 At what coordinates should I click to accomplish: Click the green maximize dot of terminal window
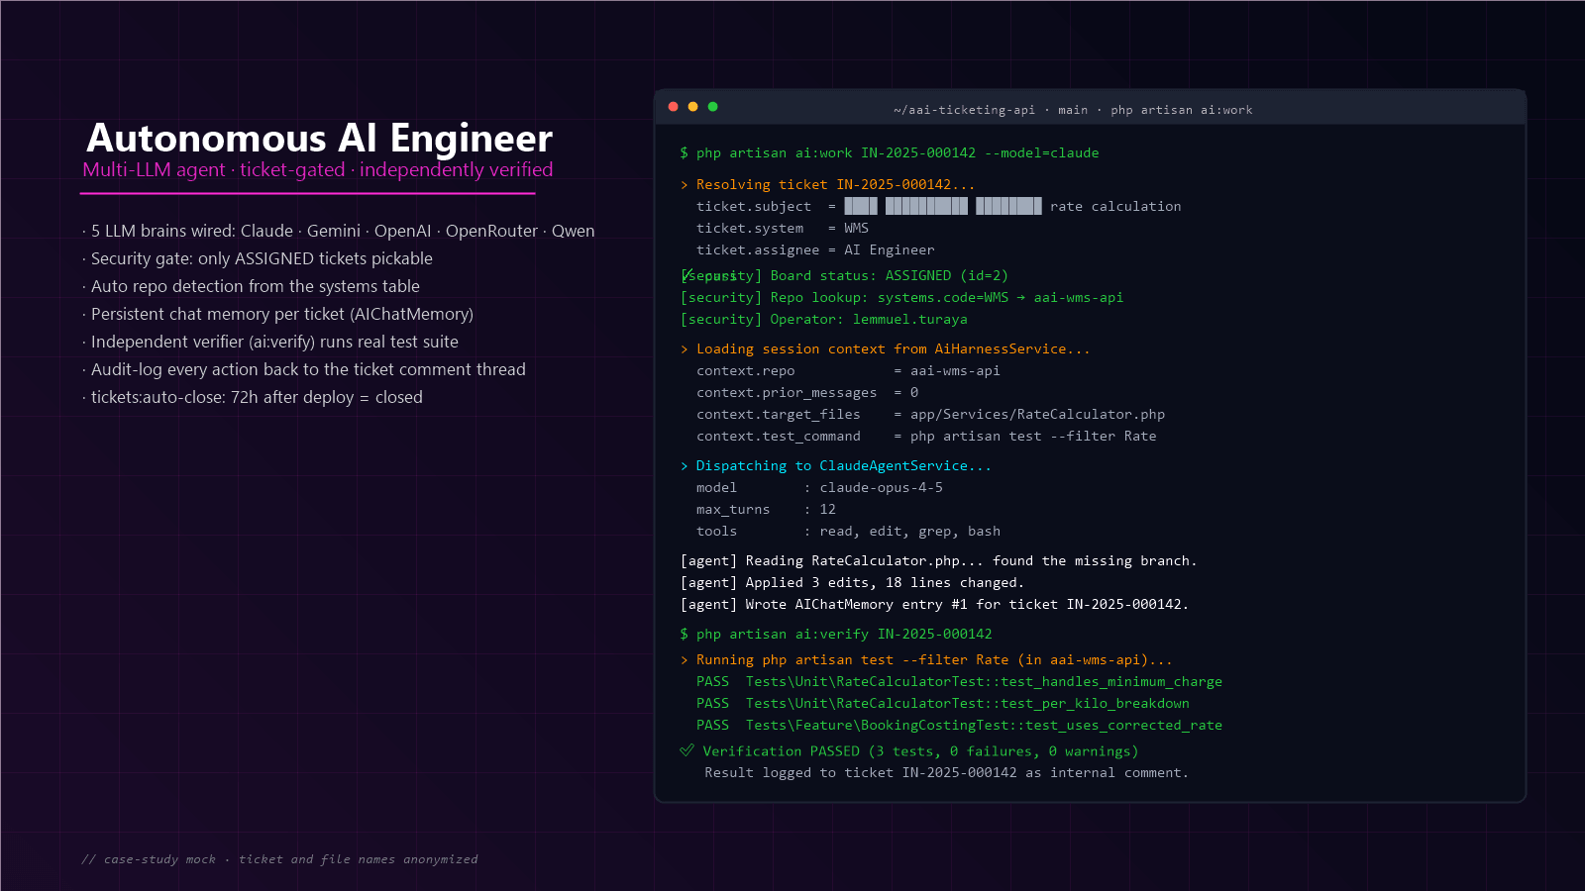point(713,107)
